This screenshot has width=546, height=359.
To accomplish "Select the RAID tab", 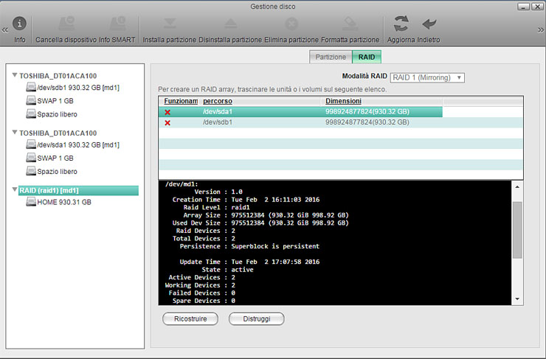I will [367, 57].
